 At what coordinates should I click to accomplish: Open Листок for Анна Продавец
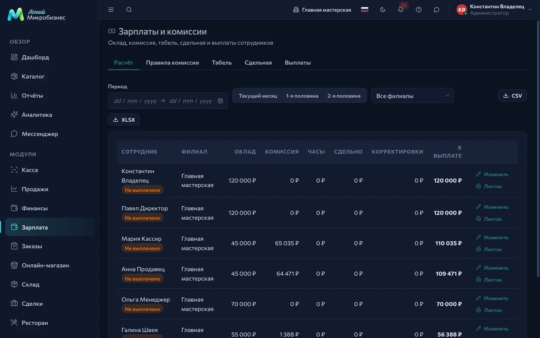[489, 280]
